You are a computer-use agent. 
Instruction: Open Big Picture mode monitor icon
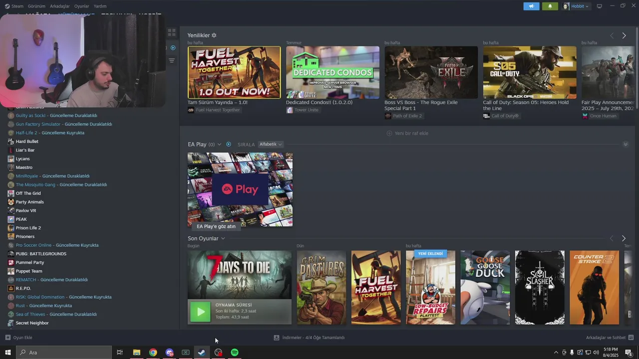(600, 6)
